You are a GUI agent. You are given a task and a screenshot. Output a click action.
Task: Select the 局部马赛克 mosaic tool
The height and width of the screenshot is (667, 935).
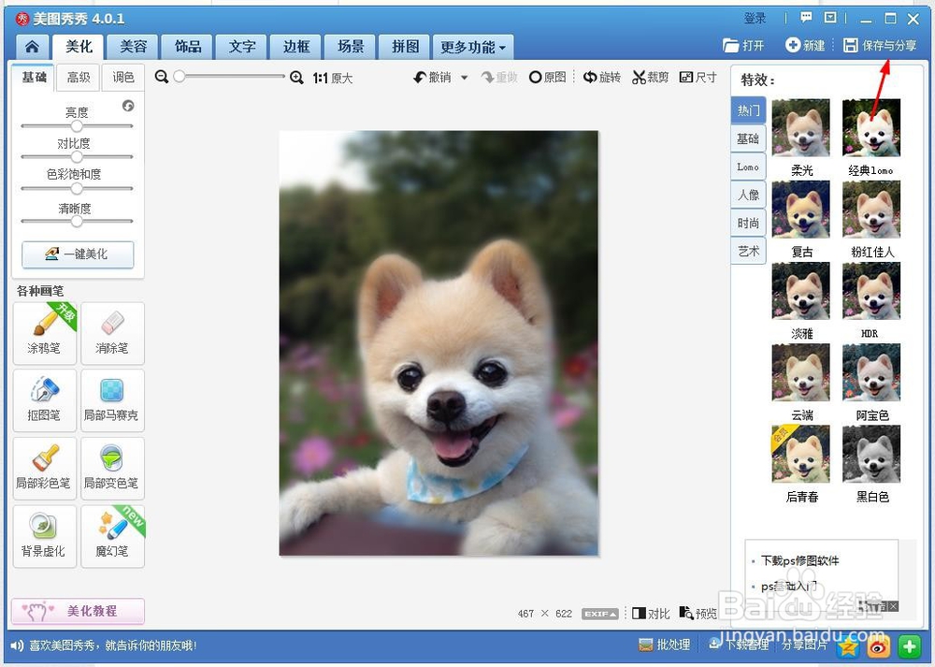pyautogui.click(x=112, y=399)
